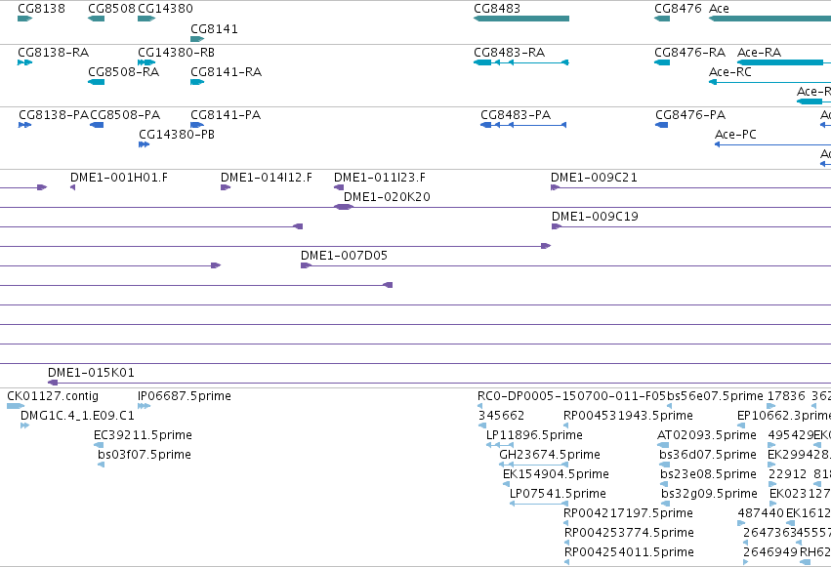Select the CG8483 gene glyph bar

(x=521, y=19)
